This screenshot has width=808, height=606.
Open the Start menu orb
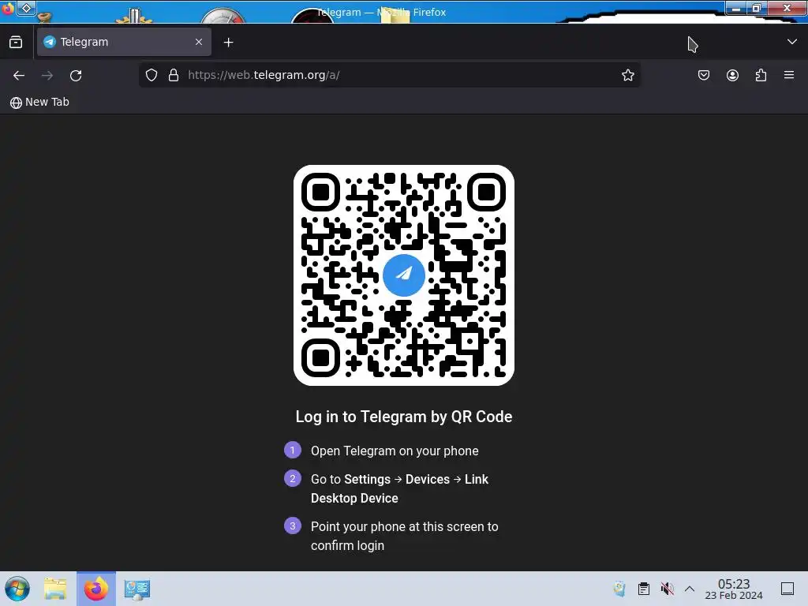coord(17,589)
